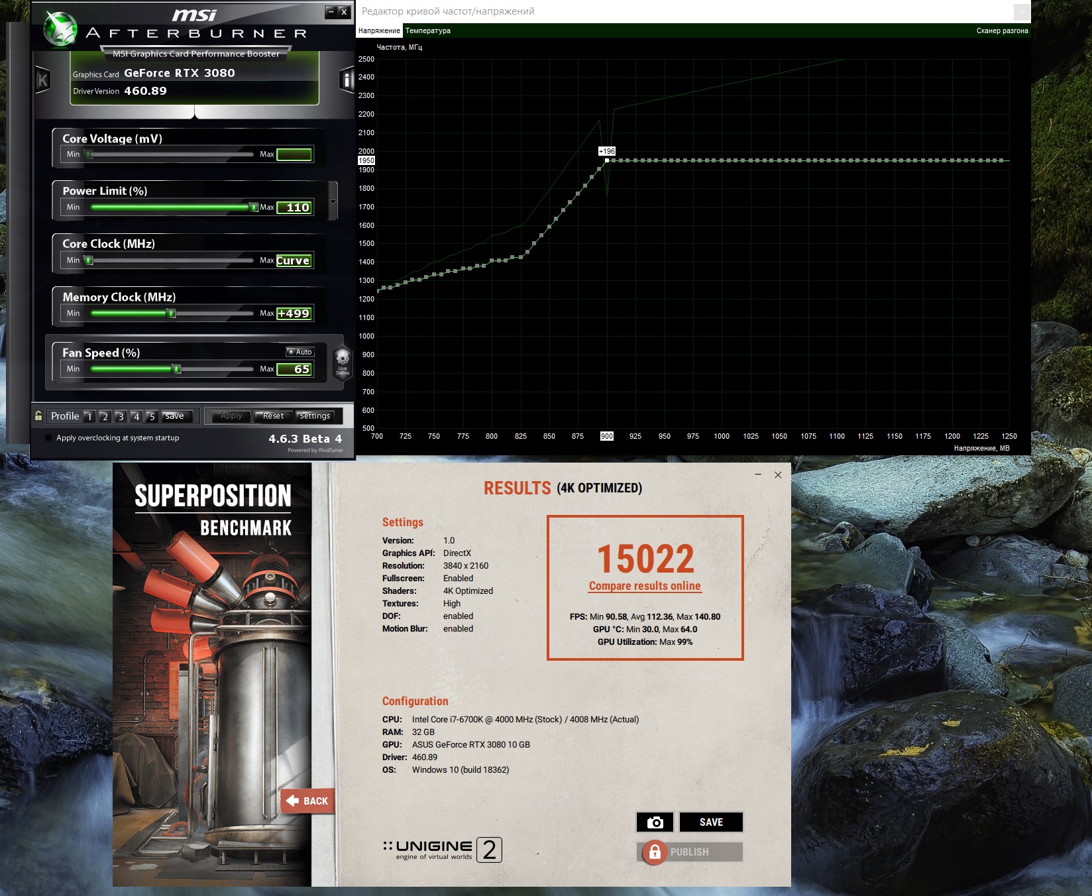Select Afterburner profile slot 3

point(120,416)
